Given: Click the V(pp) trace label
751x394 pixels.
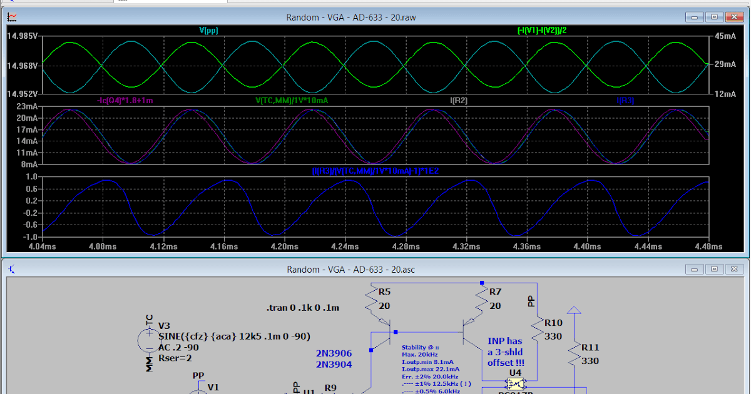Looking at the screenshot, I should (x=208, y=29).
